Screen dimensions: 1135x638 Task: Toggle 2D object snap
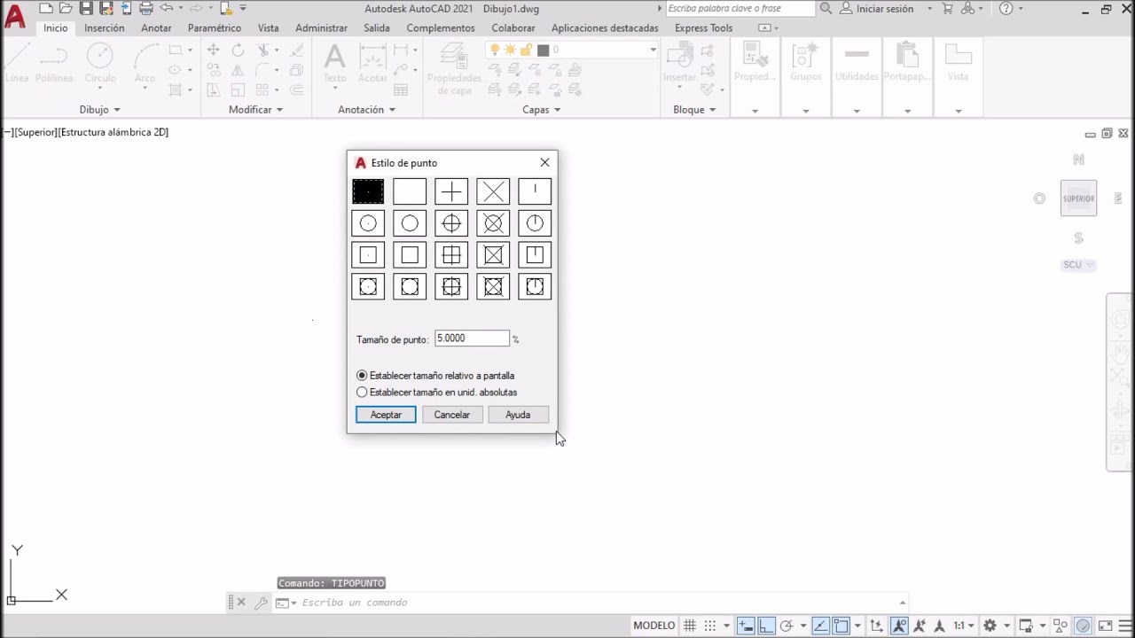tap(841, 626)
